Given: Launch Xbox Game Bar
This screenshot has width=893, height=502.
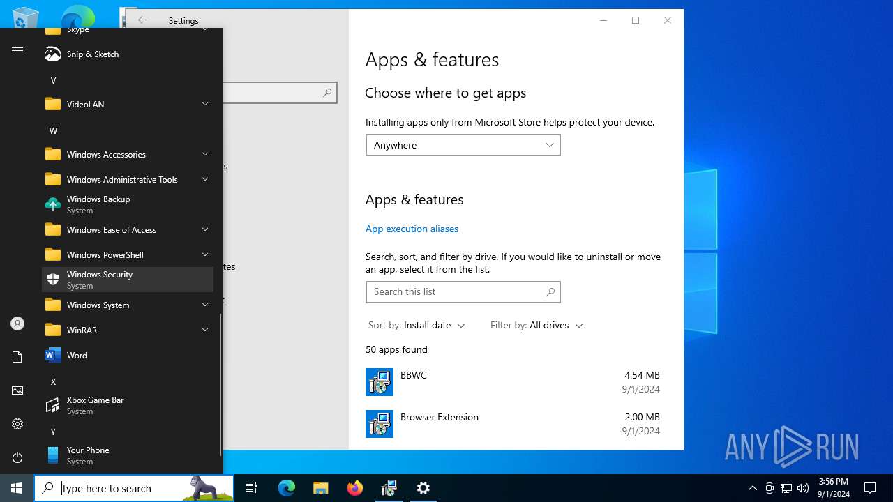Looking at the screenshot, I should (x=128, y=406).
